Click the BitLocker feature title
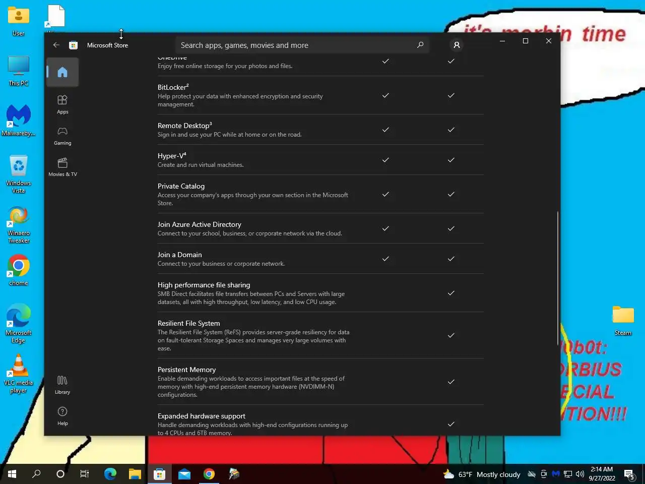 pos(173,87)
